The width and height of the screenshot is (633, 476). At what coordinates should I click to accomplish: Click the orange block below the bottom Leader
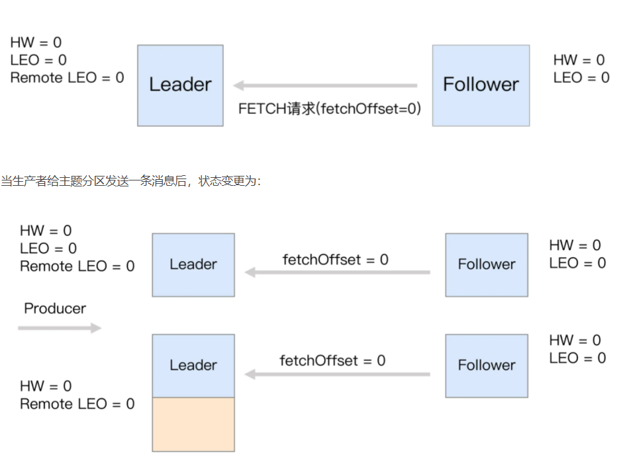click(x=193, y=424)
